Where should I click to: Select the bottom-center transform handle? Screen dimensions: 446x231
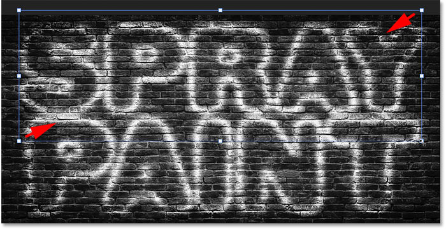[220, 141]
